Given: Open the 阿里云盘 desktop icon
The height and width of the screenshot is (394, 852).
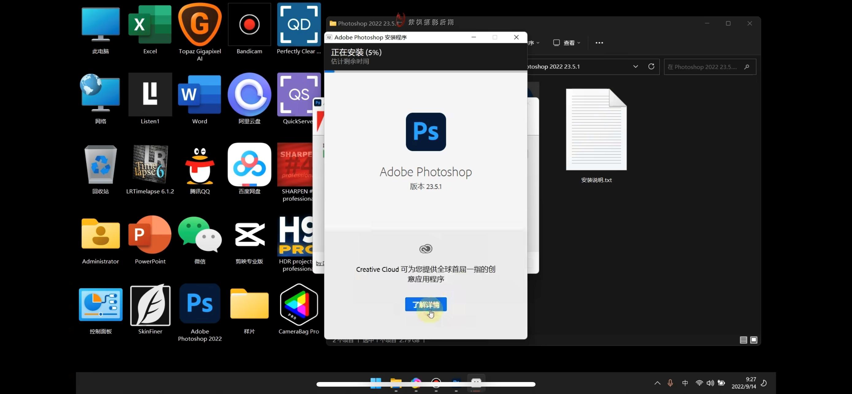Looking at the screenshot, I should [x=249, y=95].
